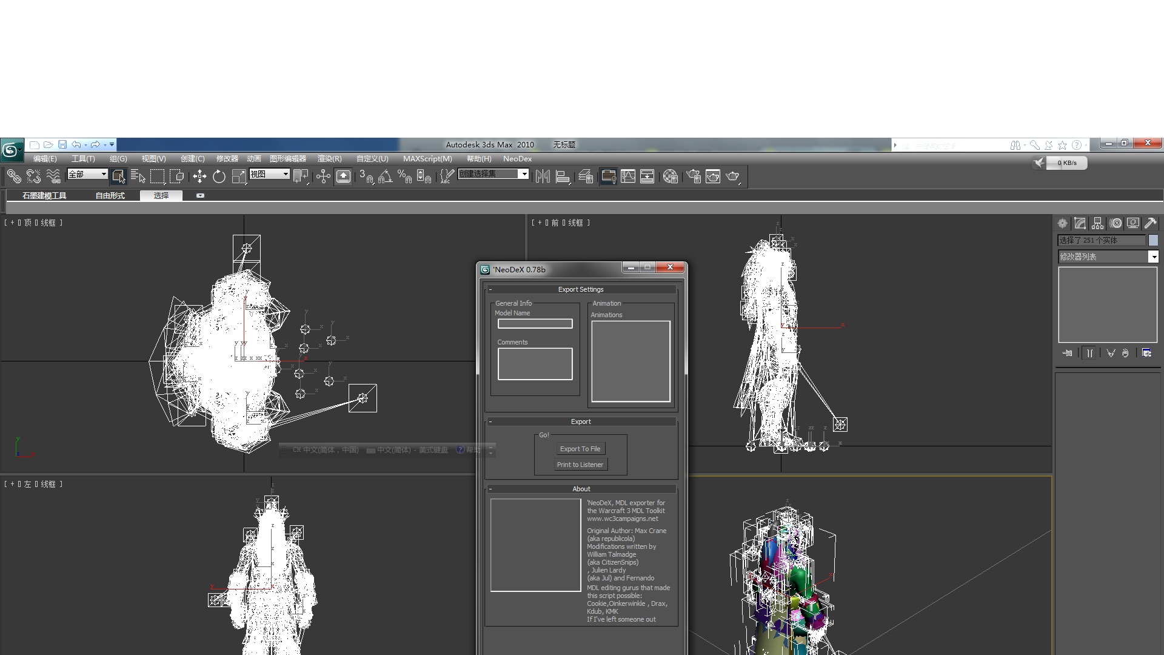Click the Align tool icon
Screen dimensions: 1164x655
click(x=563, y=176)
